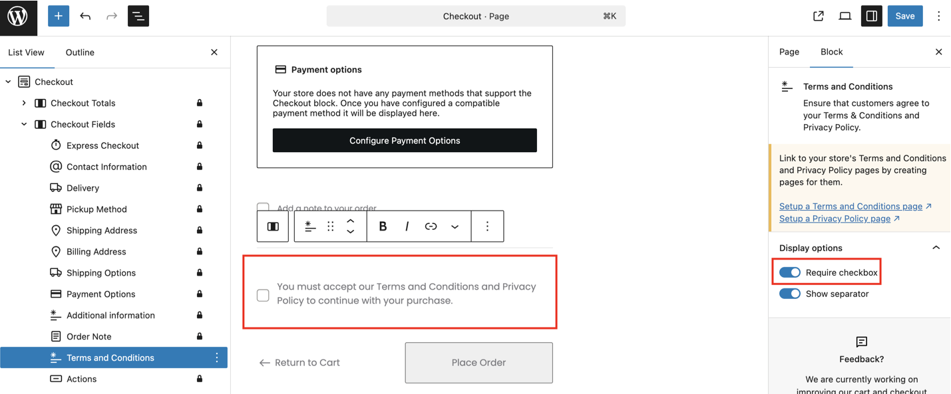Switch to the Outline tab
This screenshot has width=951, height=394.
80,52
